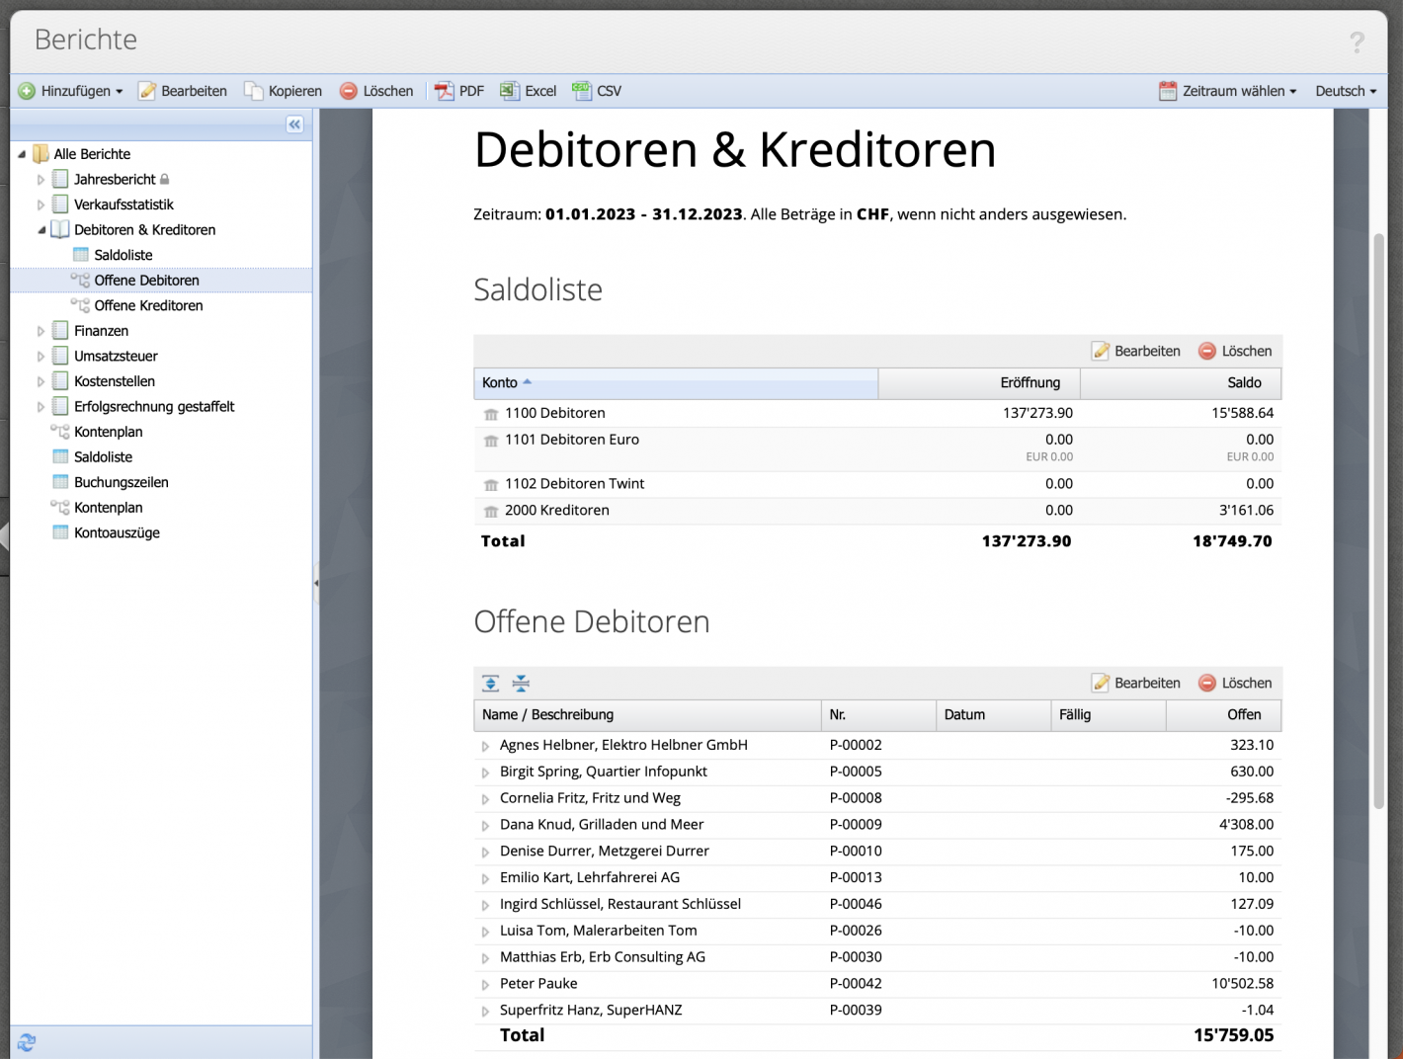
Task: Collapse all rows in Offene Debitoren table
Action: (x=520, y=683)
